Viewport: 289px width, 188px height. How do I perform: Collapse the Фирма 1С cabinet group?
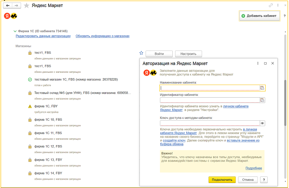coord(15,31)
